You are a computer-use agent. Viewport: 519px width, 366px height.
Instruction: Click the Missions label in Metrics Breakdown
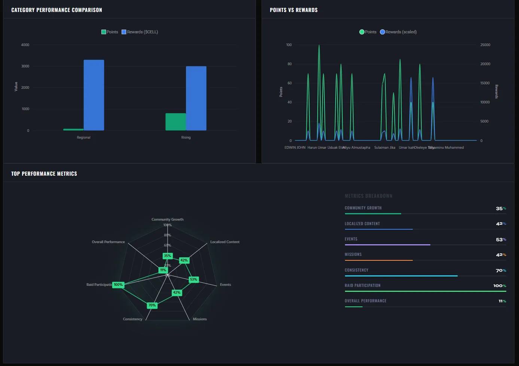353,254
